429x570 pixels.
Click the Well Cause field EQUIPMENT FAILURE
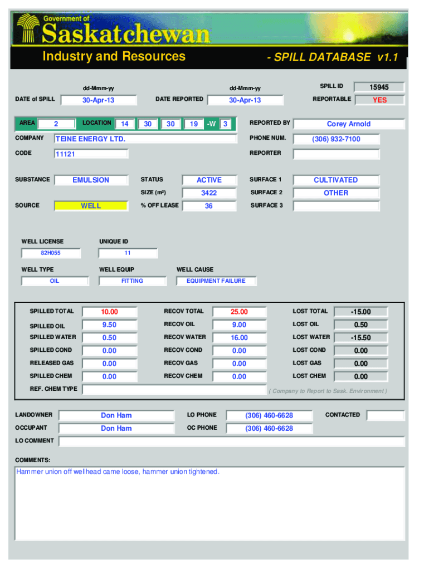point(216,281)
